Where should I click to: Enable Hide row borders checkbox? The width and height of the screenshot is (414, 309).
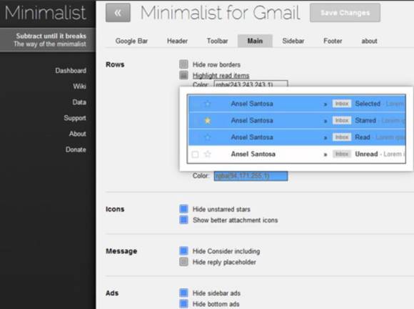coord(183,64)
